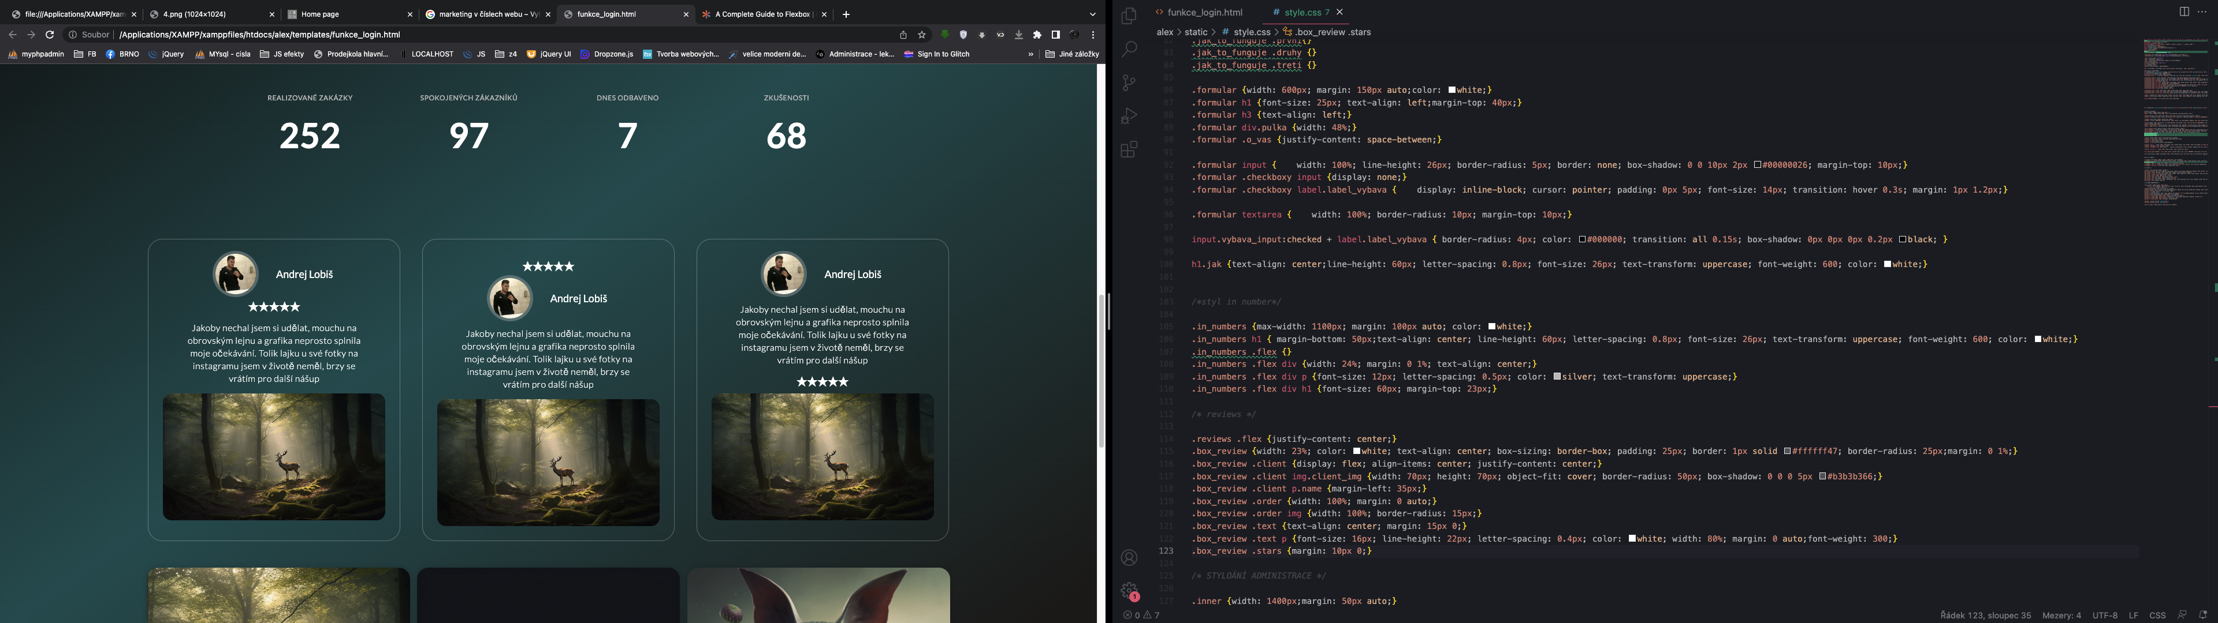This screenshot has width=2218, height=623.
Task: Open the CSS language mode selector
Action: pos(2157,616)
